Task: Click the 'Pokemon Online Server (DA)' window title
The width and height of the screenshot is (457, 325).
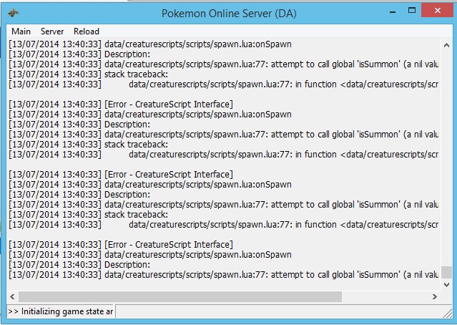Action: click(229, 14)
